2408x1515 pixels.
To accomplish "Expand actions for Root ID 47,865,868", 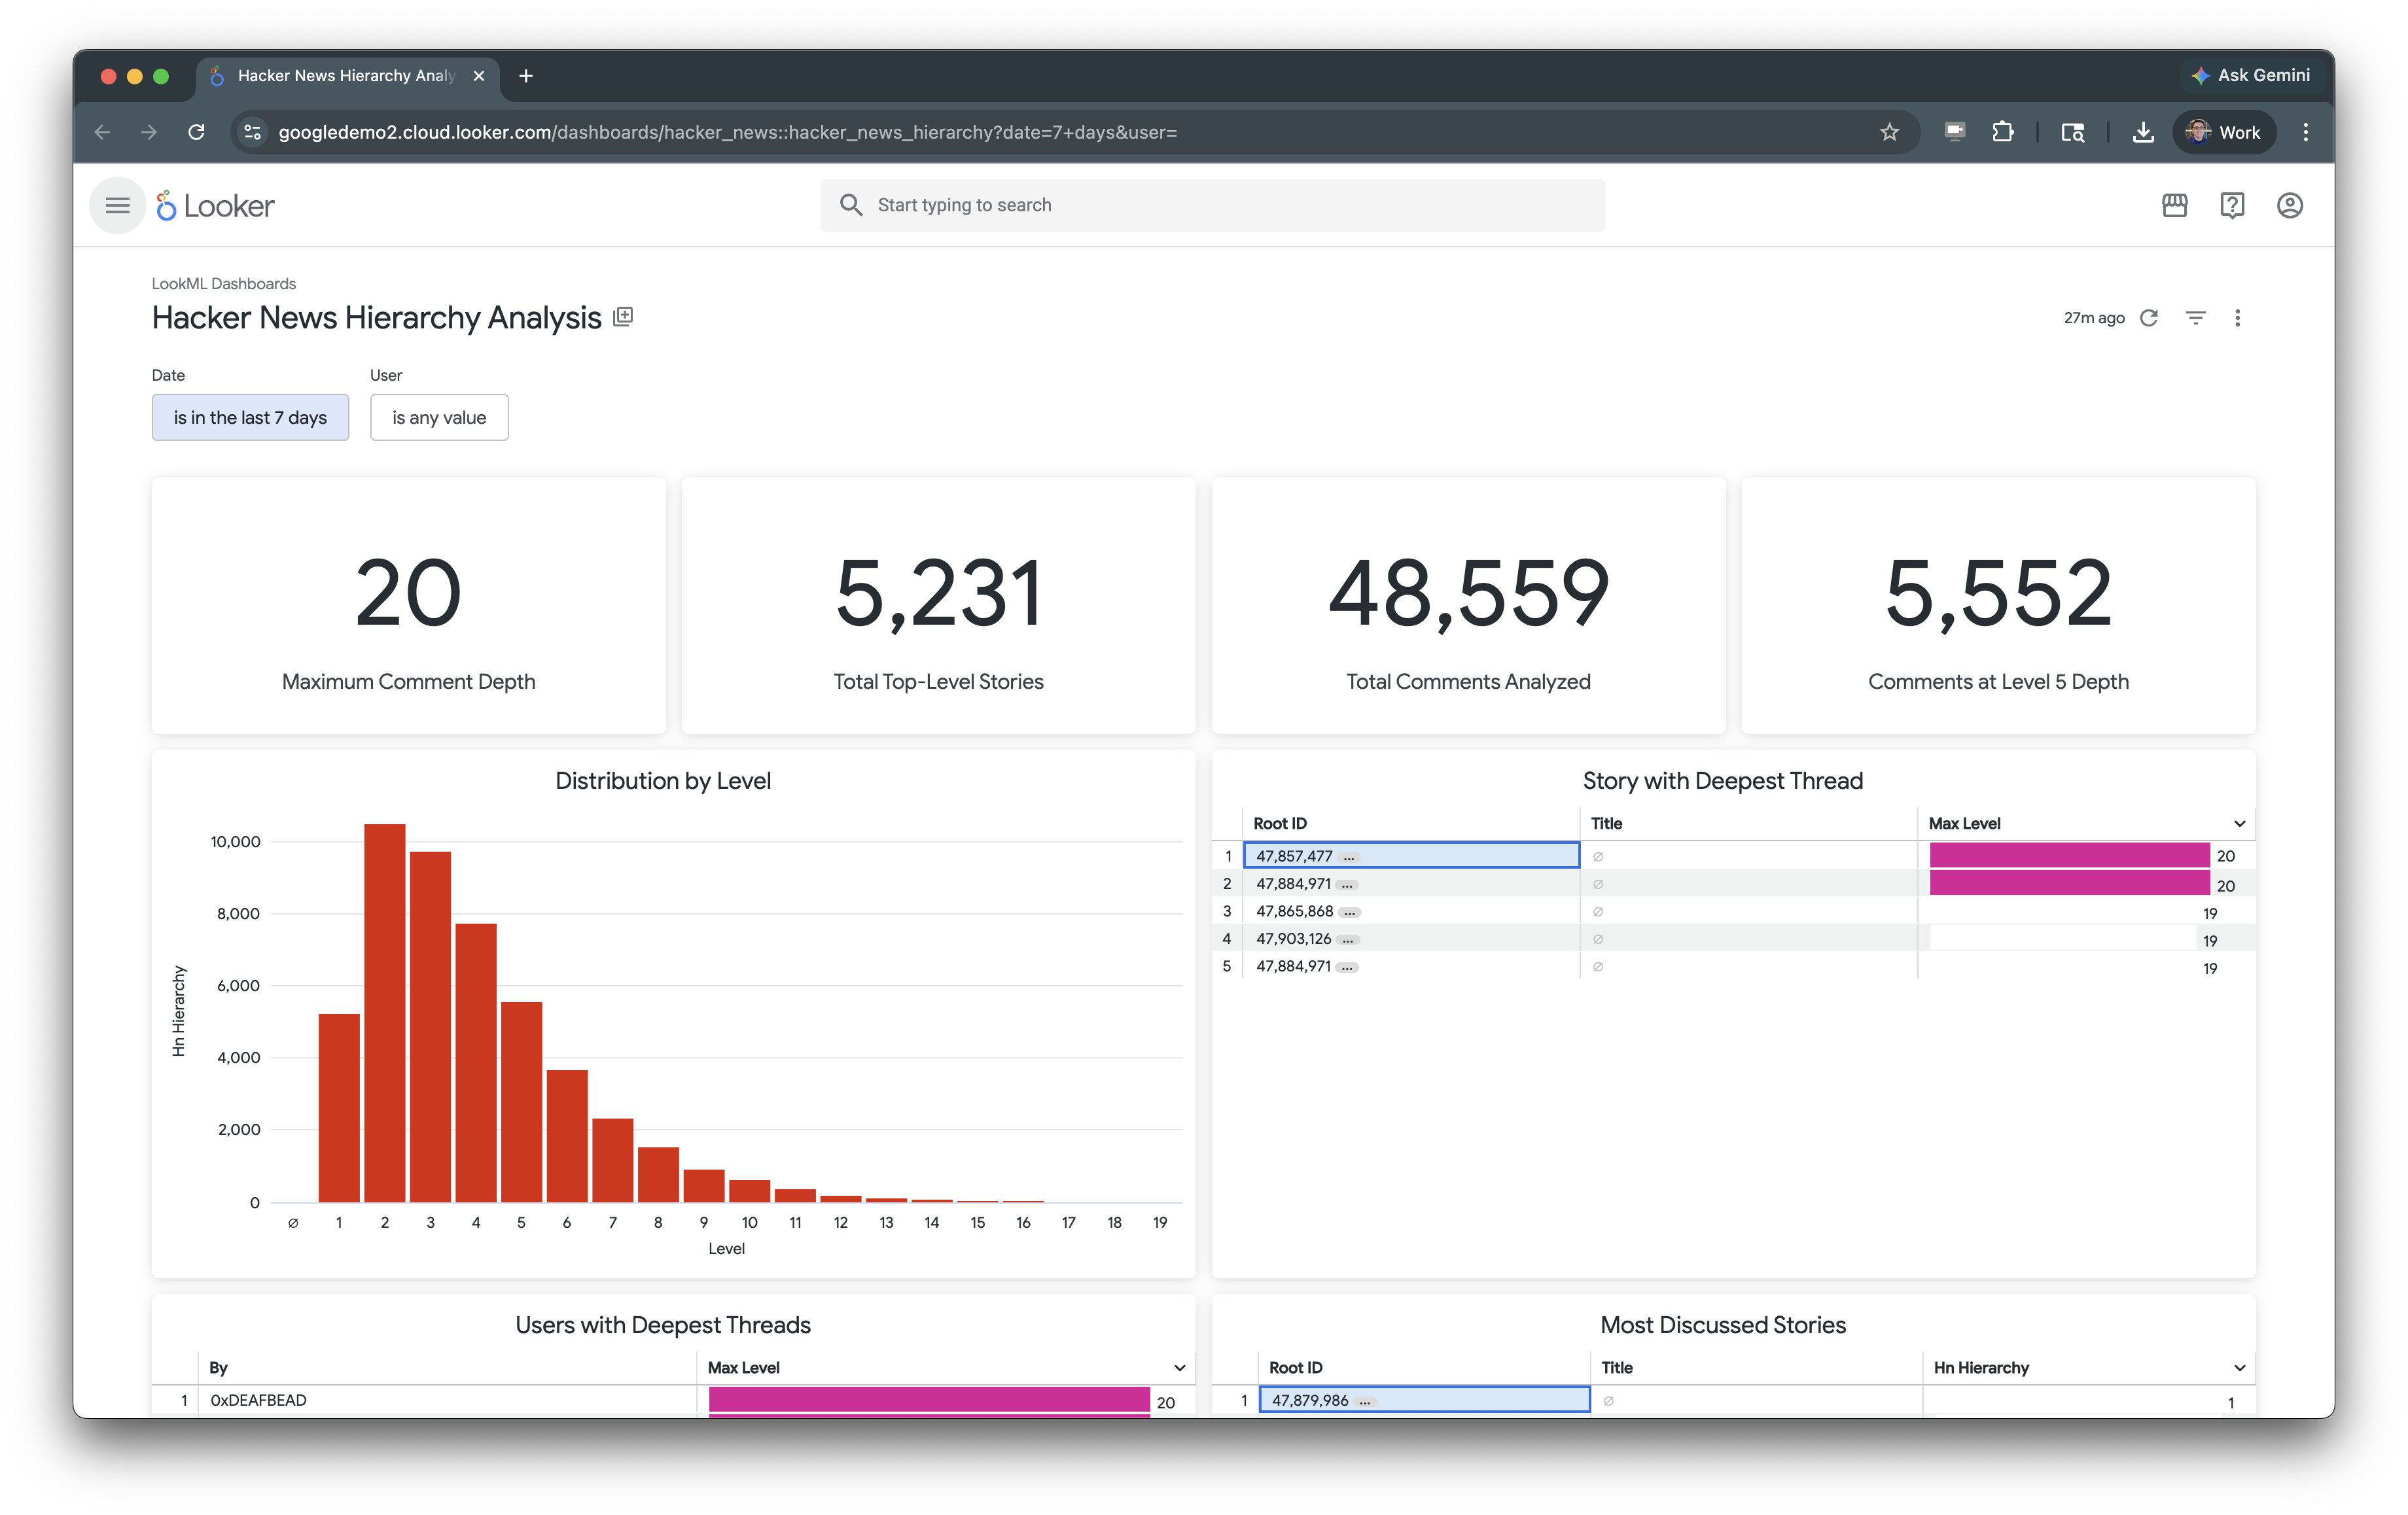I will pos(1349,912).
